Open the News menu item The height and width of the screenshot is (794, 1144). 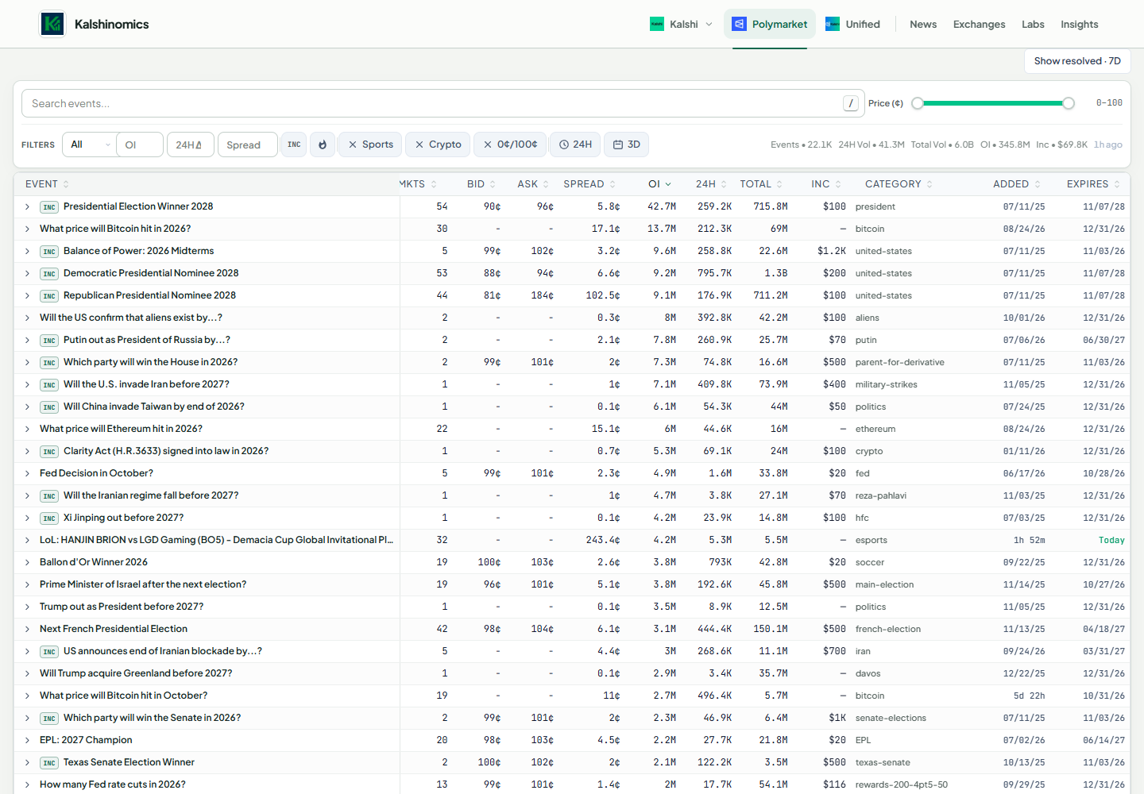(923, 24)
